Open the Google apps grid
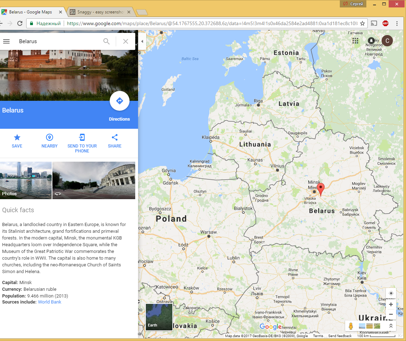Viewport: 406px width, 341px height. (355, 41)
